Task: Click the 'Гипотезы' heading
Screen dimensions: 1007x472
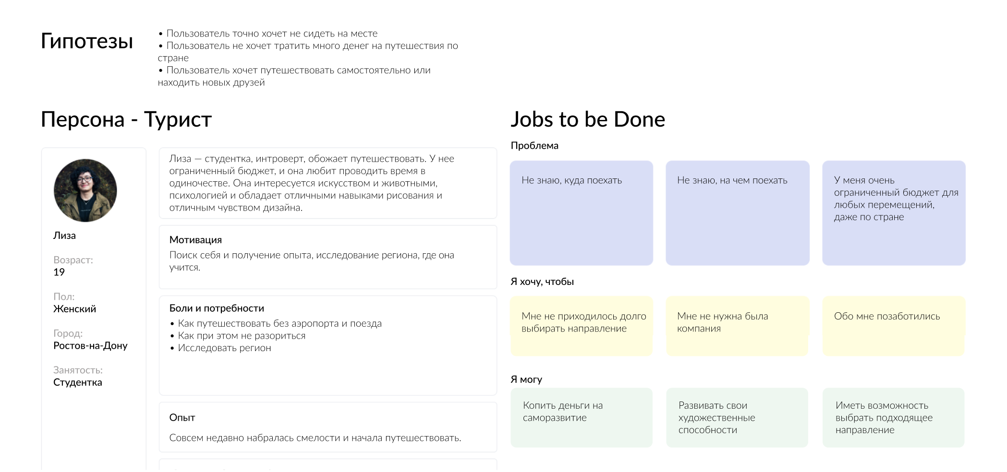Action: (87, 41)
